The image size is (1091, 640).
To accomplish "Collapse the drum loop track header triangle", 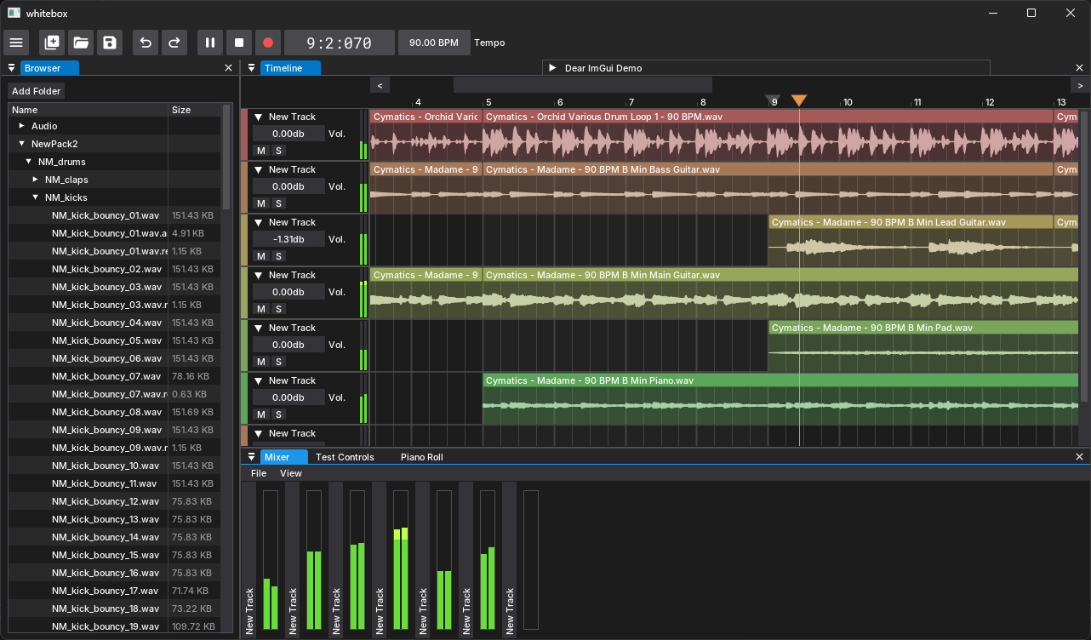I will 259,117.
